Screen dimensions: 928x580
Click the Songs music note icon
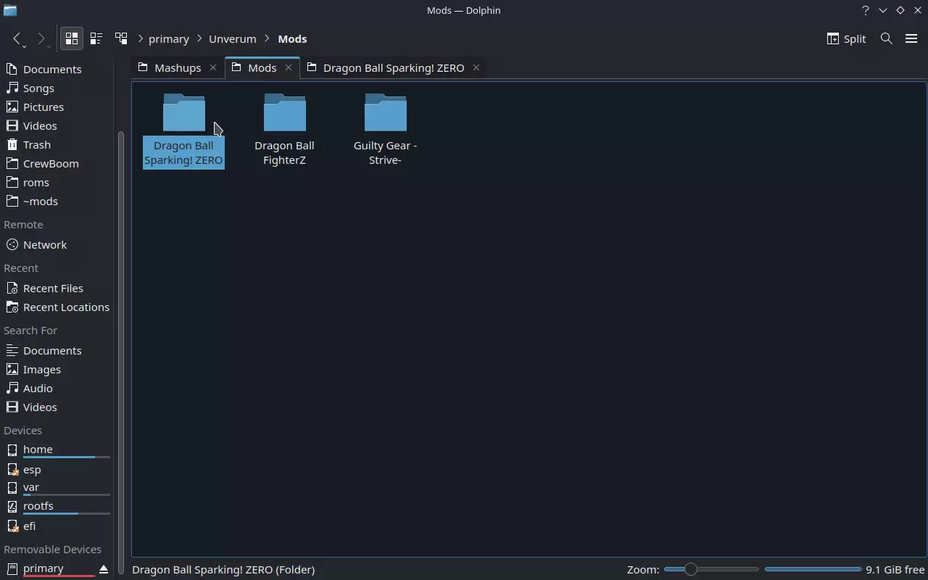click(x=12, y=88)
